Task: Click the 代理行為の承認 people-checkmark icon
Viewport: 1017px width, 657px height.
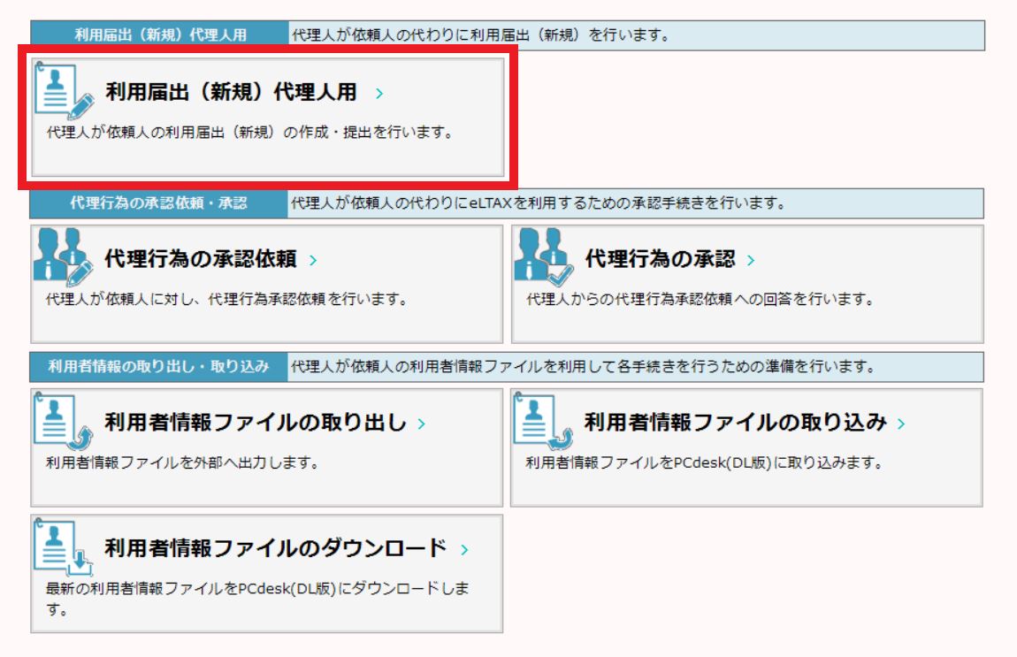Action: pos(544,256)
